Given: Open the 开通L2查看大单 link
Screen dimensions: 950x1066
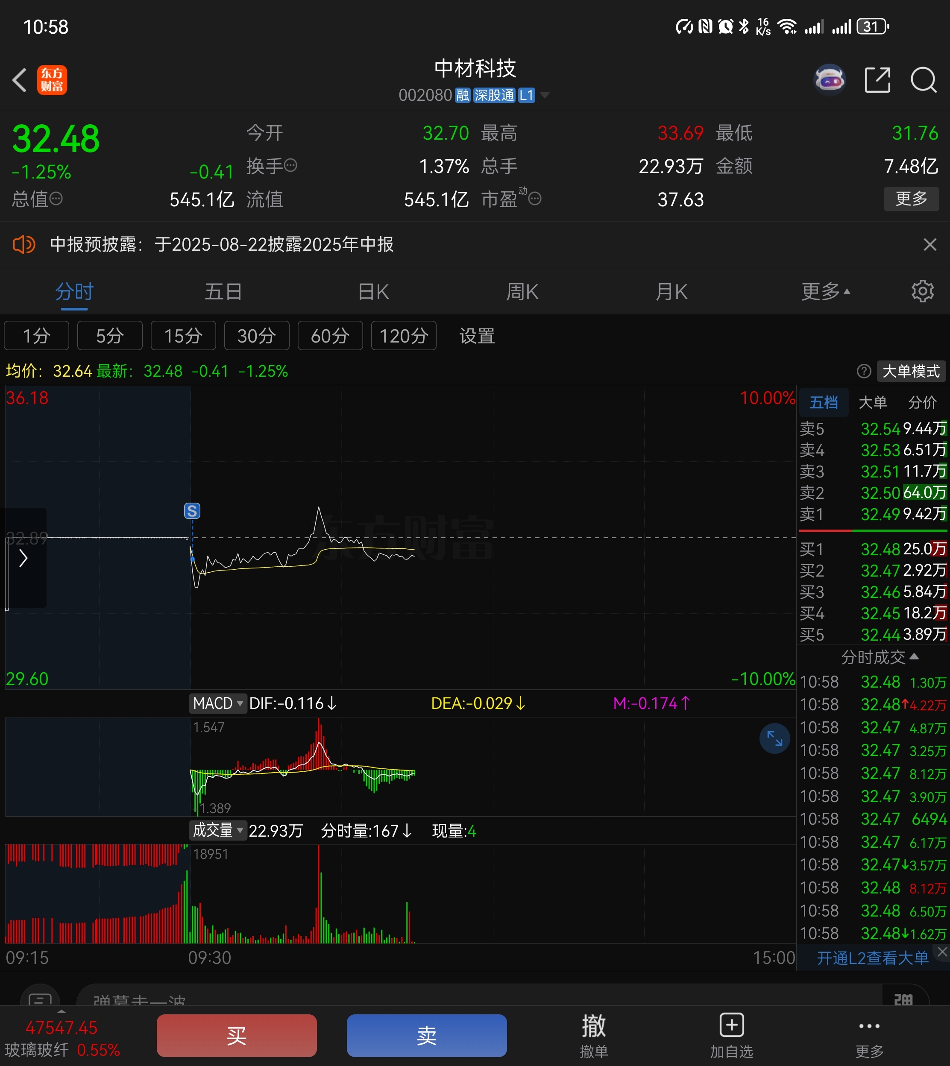Looking at the screenshot, I should coord(872,958).
